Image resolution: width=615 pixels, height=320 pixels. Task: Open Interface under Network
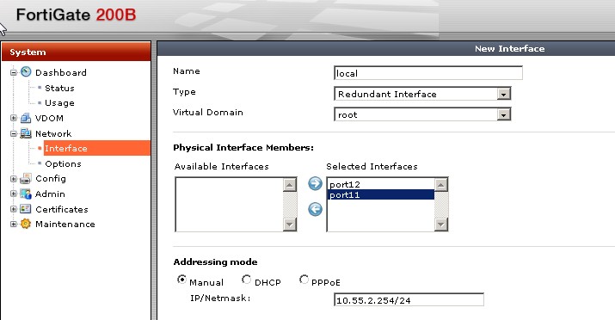coord(97,148)
